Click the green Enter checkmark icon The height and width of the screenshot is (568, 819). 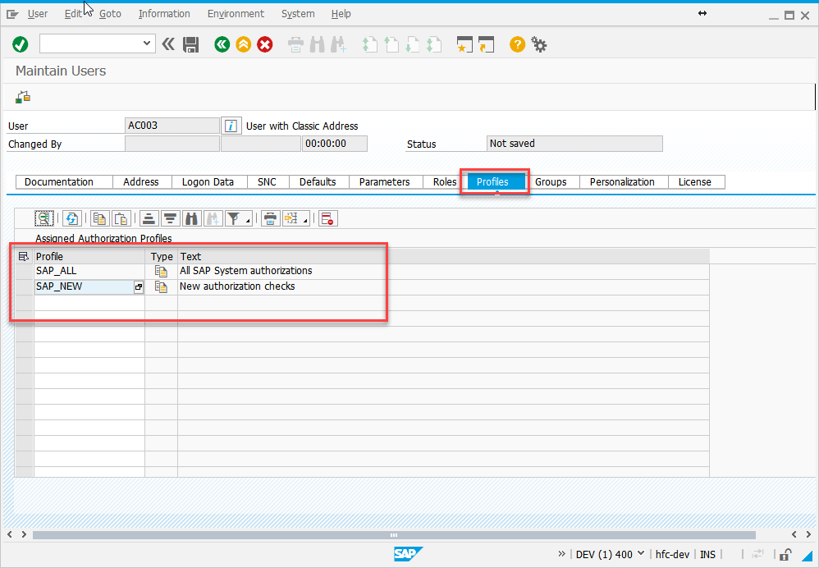(x=21, y=44)
